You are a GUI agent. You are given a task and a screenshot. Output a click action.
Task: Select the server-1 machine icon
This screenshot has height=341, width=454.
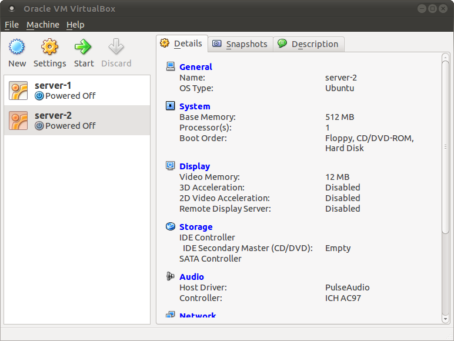(x=18, y=91)
